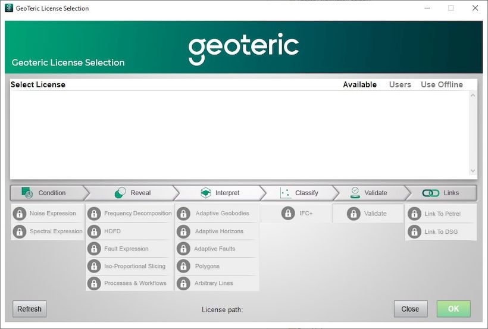Click the lock icon beside Adaptive Faults
The height and width of the screenshot is (329, 488).
pos(183,249)
